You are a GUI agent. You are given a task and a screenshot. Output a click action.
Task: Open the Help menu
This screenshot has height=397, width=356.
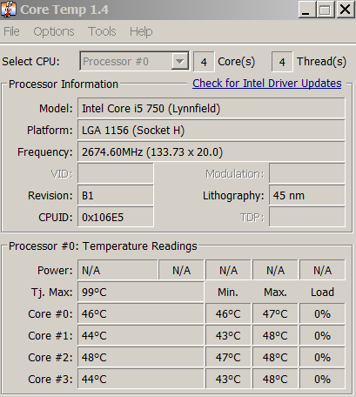[x=141, y=31]
